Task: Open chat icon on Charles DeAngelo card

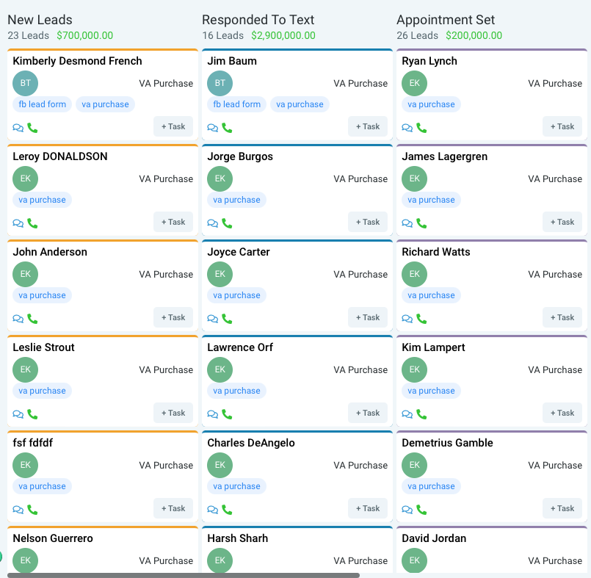Action: [x=213, y=510]
